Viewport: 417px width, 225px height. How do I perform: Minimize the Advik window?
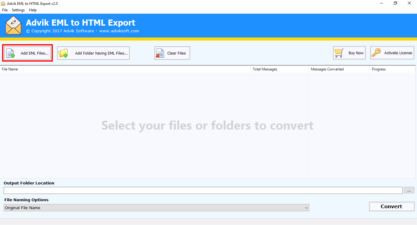(382, 3)
